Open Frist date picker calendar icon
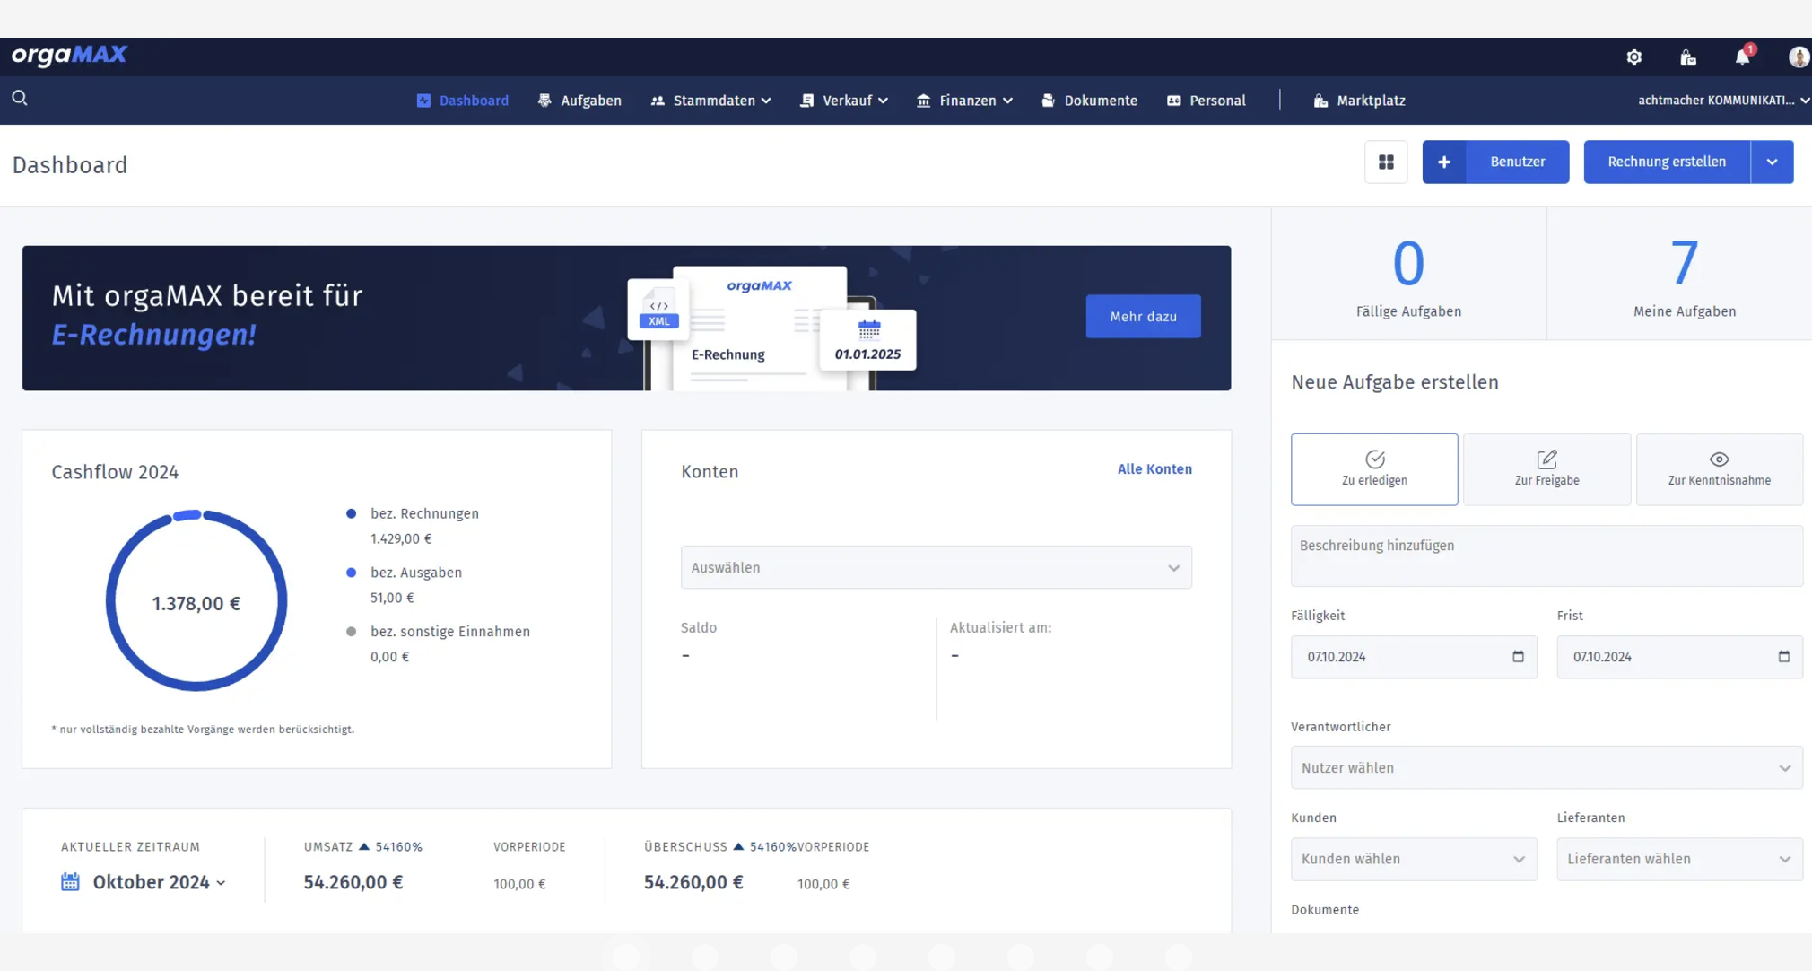This screenshot has width=1812, height=971. (1783, 656)
